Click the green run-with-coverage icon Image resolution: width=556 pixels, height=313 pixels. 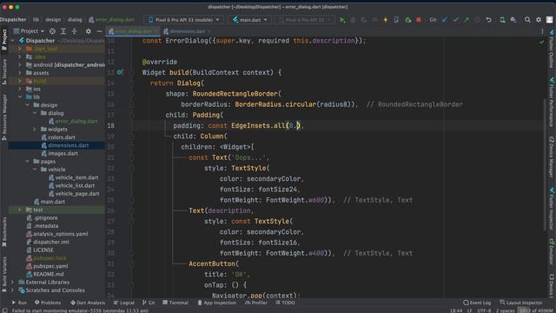tap(407, 20)
